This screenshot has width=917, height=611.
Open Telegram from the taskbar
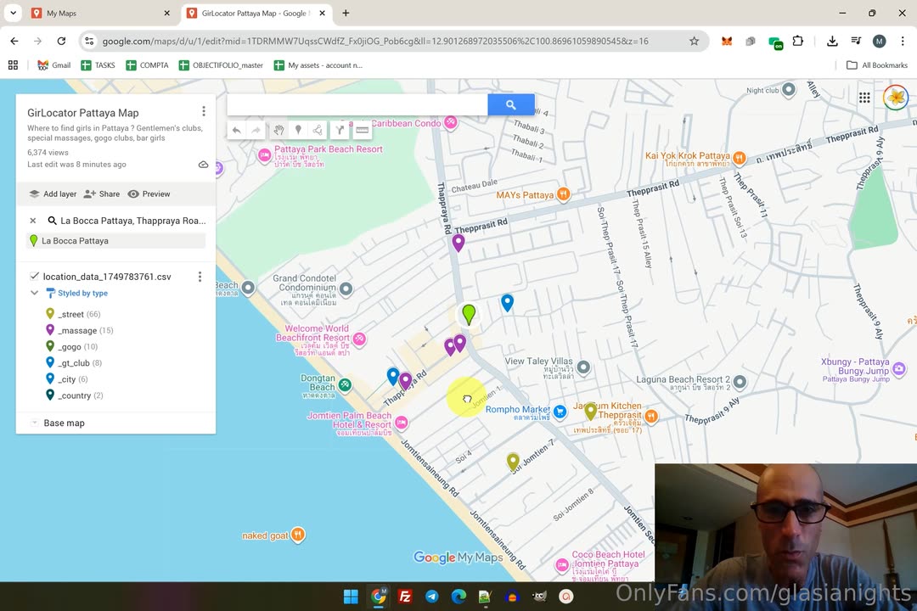(431, 597)
